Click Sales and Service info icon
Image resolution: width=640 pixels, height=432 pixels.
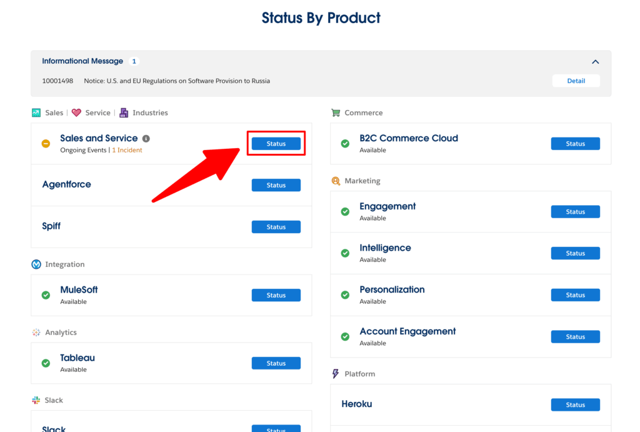pos(146,138)
